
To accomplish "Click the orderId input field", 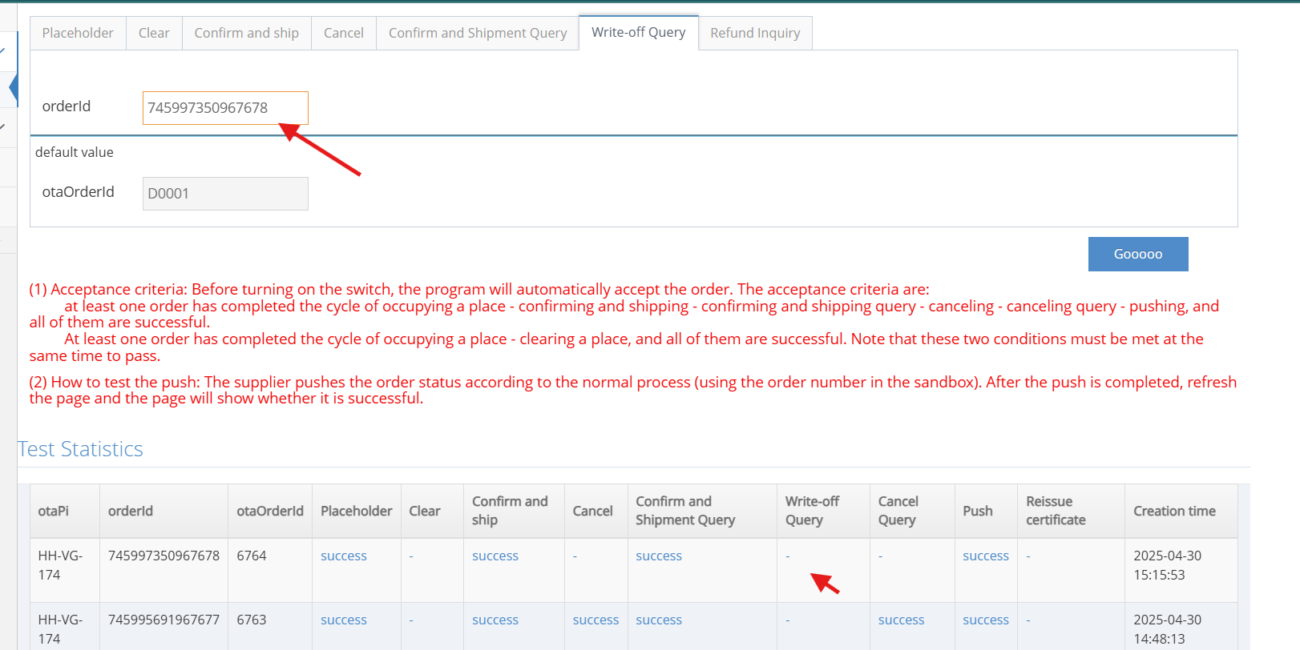I will point(224,108).
